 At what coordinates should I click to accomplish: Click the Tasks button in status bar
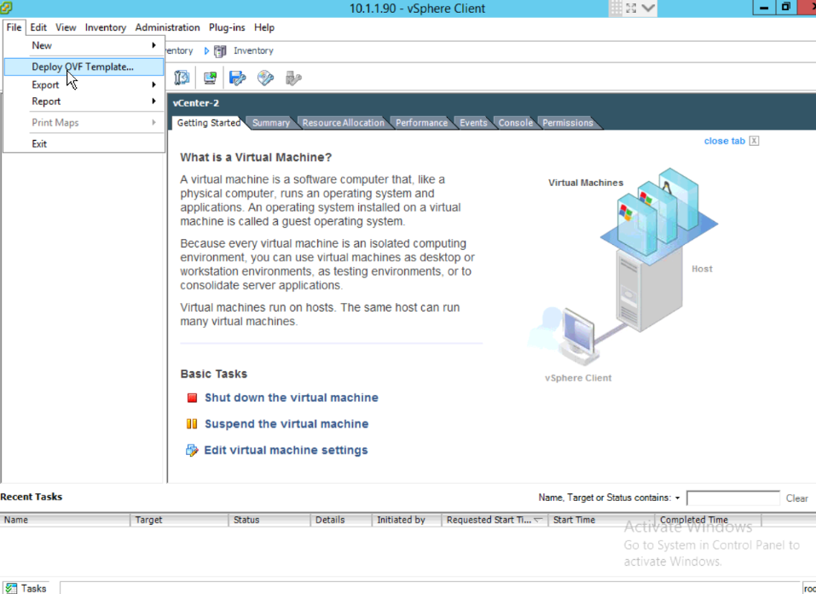(26, 588)
